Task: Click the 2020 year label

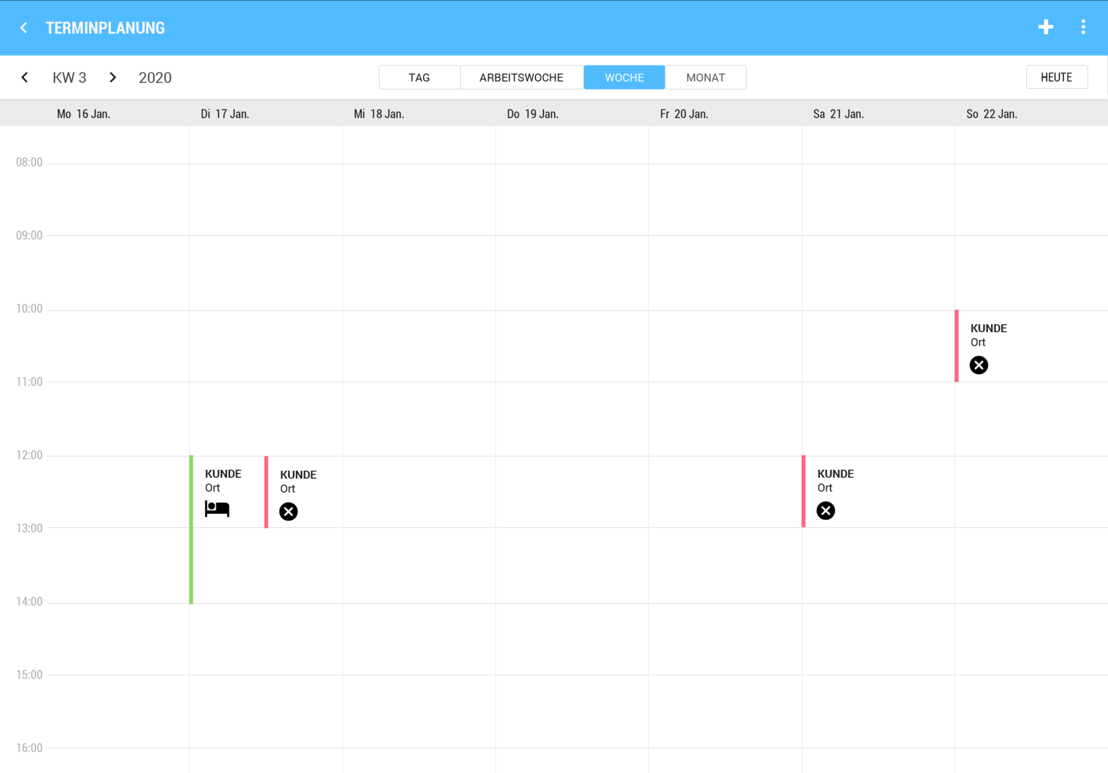Action: (x=155, y=78)
